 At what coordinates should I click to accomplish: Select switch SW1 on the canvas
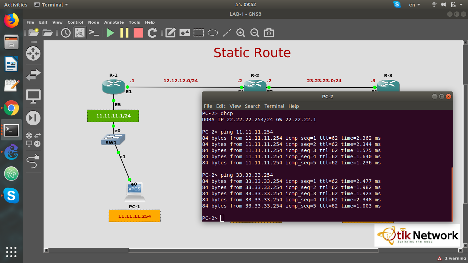coord(113,139)
